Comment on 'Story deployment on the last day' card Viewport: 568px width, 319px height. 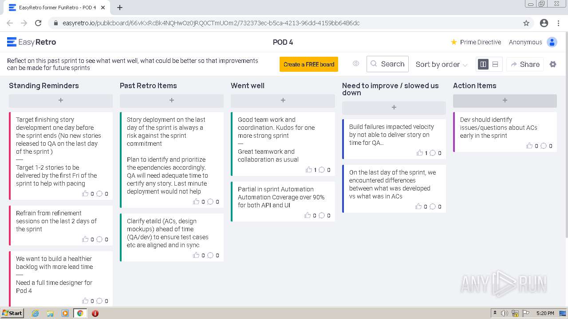point(210,202)
